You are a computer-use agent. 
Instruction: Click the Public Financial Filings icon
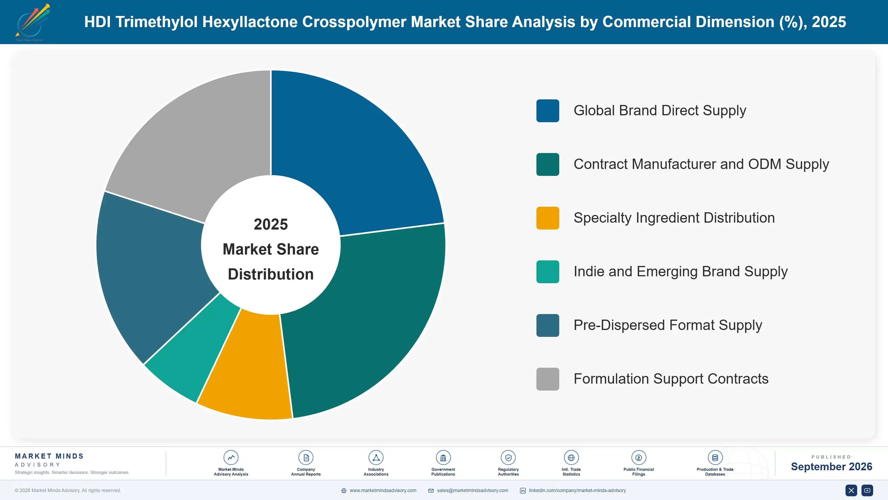(x=638, y=457)
